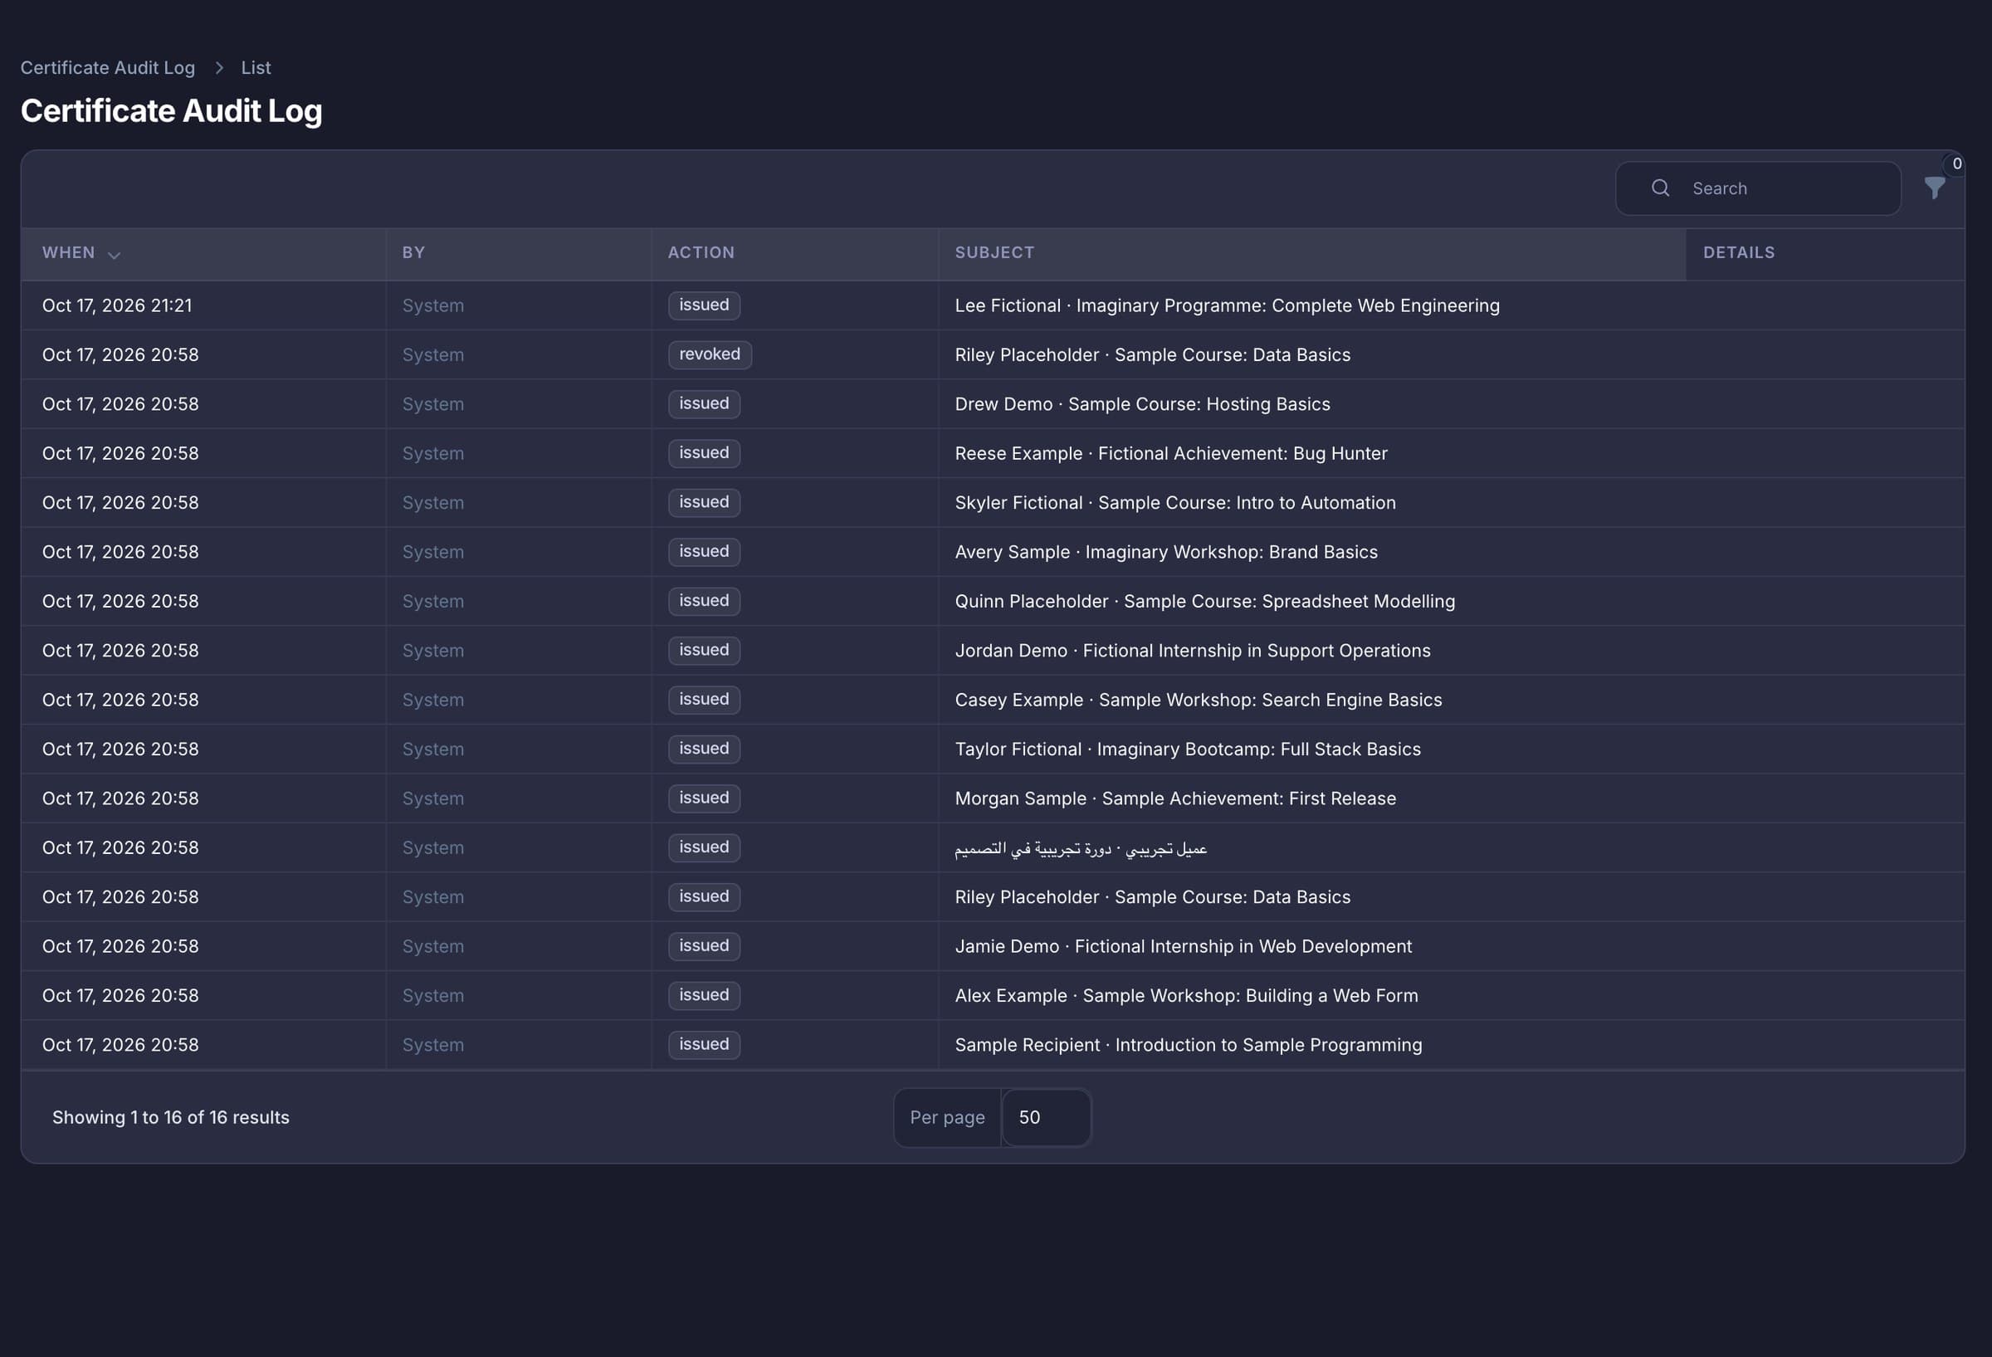
Task: Click System in the Lee Fictional row
Action: click(433, 306)
